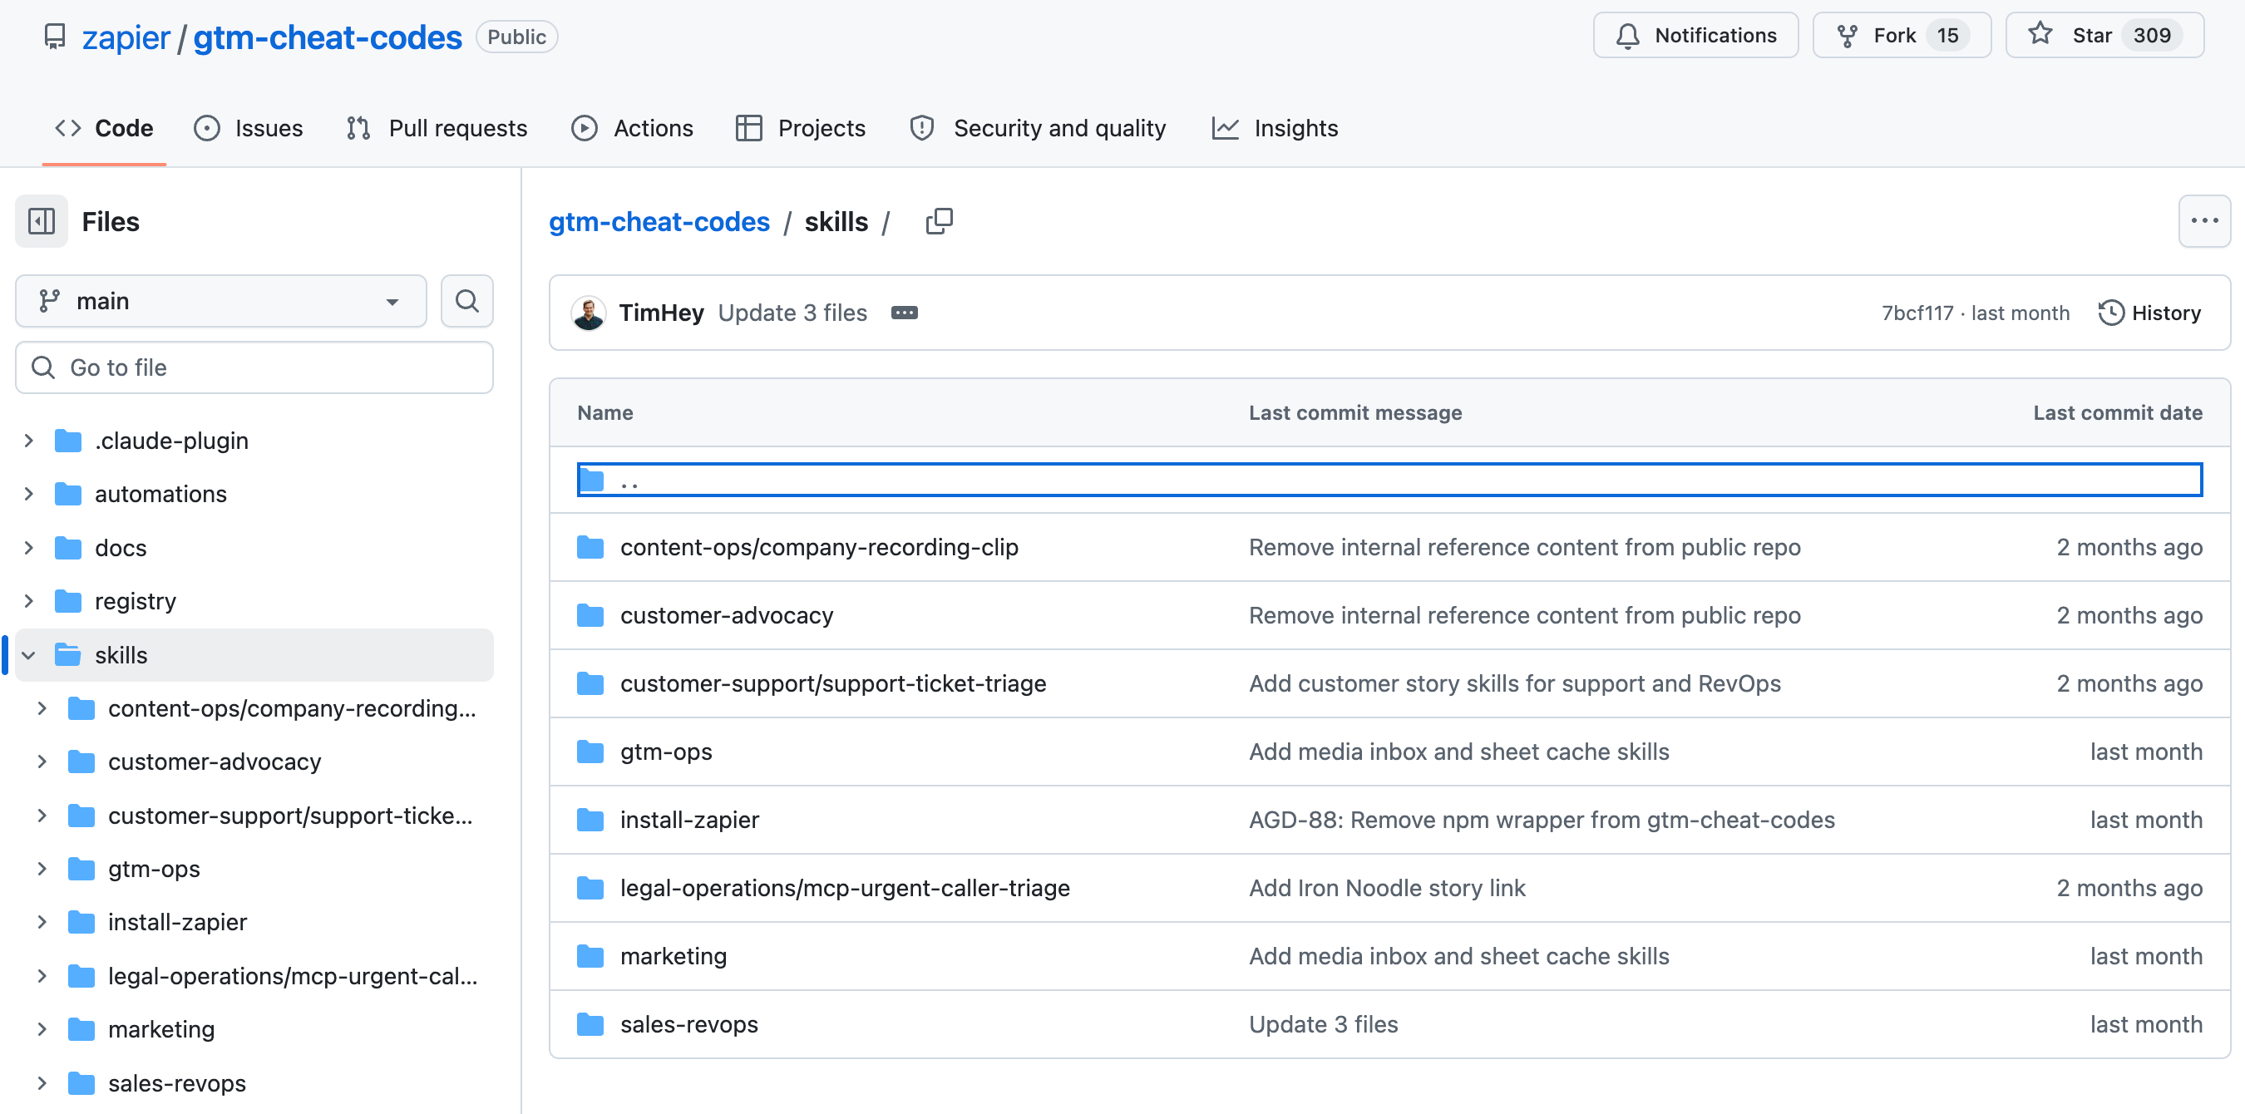
Task: Go to gtm-cheat-codes in the breadcrumb path
Action: (659, 221)
